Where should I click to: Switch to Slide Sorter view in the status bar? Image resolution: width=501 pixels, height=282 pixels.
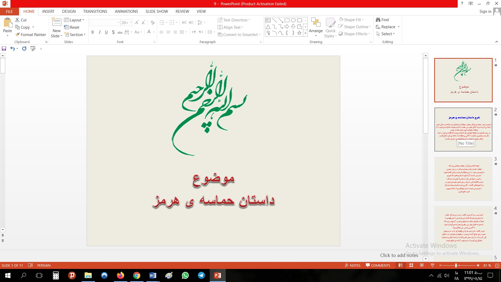pos(411,265)
